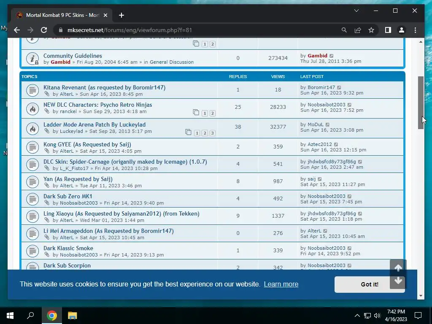Image resolution: width=432 pixels, height=324 pixels.
Task: View ranckel's profile
Action: [68, 111]
